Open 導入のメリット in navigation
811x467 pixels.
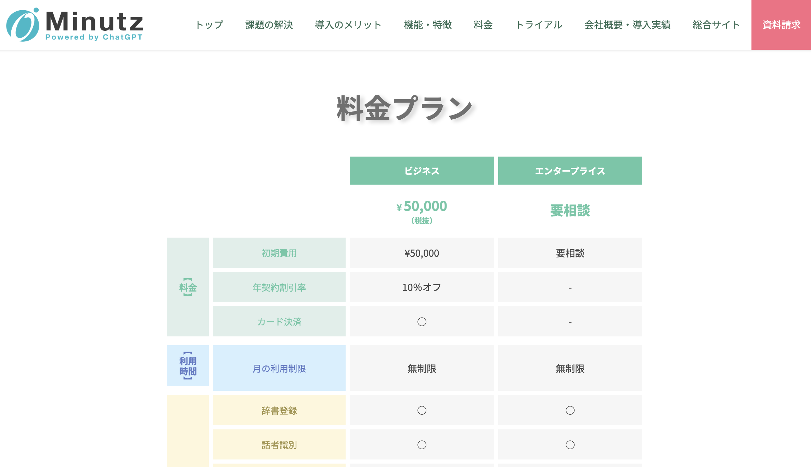(x=348, y=25)
